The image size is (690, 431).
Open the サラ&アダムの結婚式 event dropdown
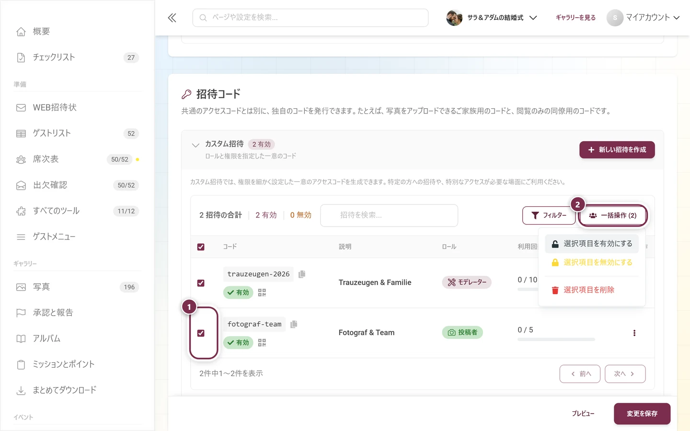(492, 18)
